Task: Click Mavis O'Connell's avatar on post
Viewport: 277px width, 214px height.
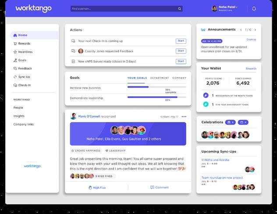Action: 73,116
